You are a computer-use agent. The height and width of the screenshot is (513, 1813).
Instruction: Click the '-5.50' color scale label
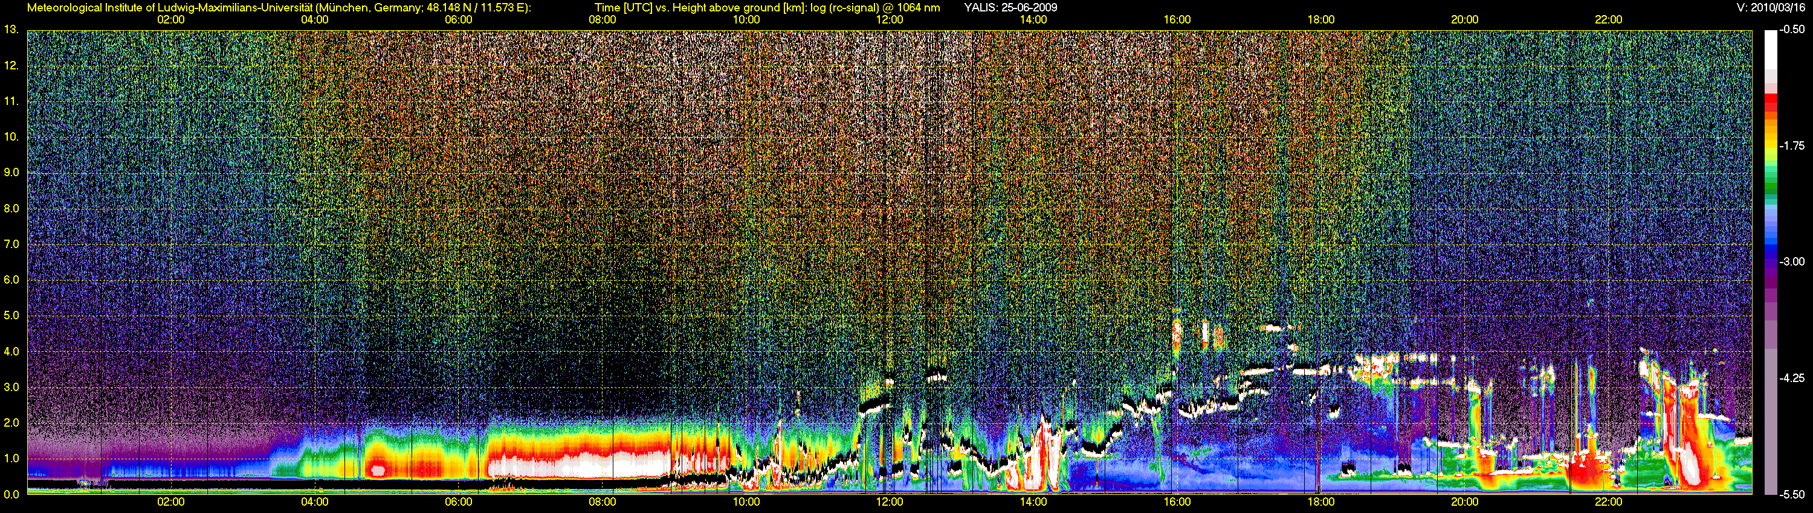(1792, 494)
